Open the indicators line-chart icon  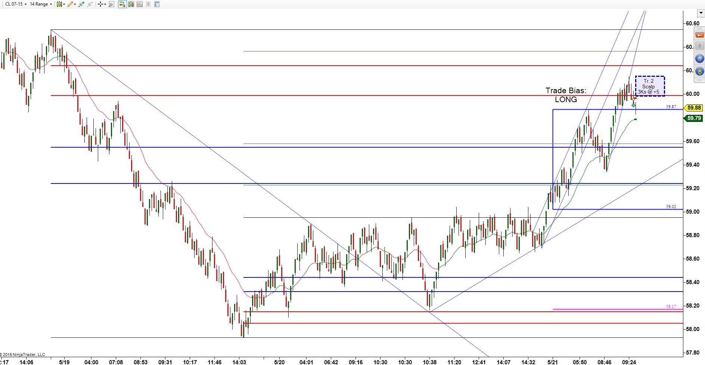click(x=140, y=4)
